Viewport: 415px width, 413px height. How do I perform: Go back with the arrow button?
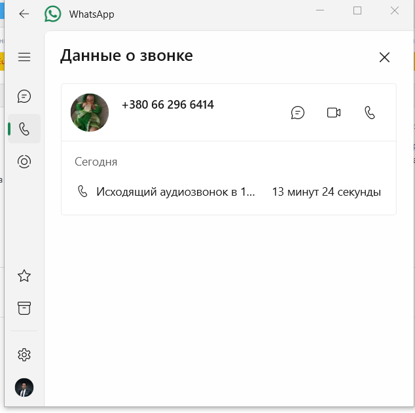click(x=24, y=14)
